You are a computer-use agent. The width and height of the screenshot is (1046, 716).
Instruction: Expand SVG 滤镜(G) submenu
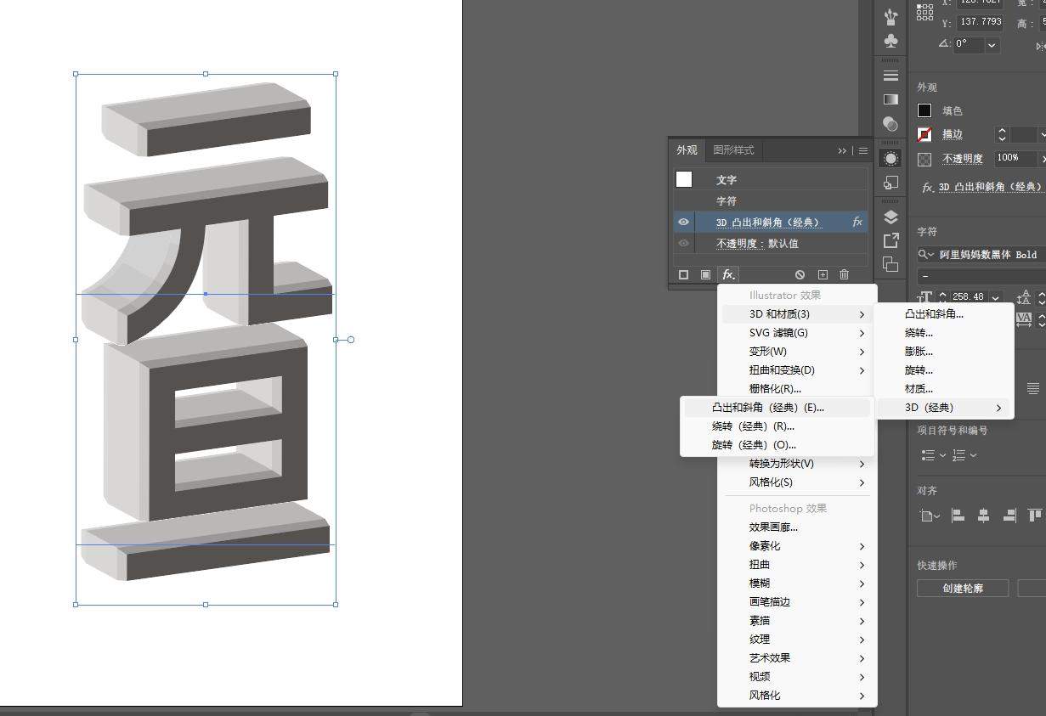[798, 333]
